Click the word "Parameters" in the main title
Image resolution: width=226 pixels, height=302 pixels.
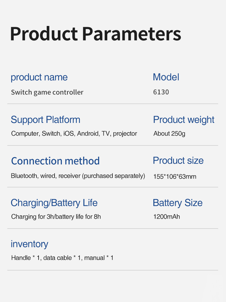coord(132,34)
